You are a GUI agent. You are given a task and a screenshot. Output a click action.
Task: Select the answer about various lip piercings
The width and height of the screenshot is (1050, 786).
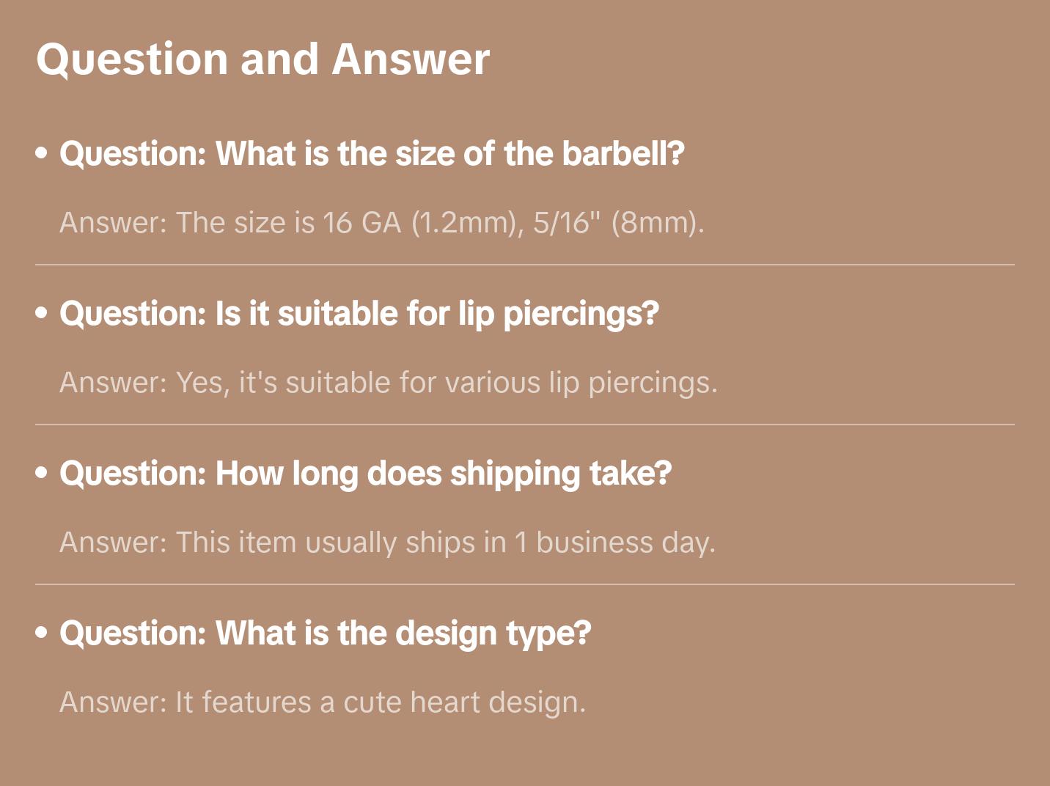389,383
